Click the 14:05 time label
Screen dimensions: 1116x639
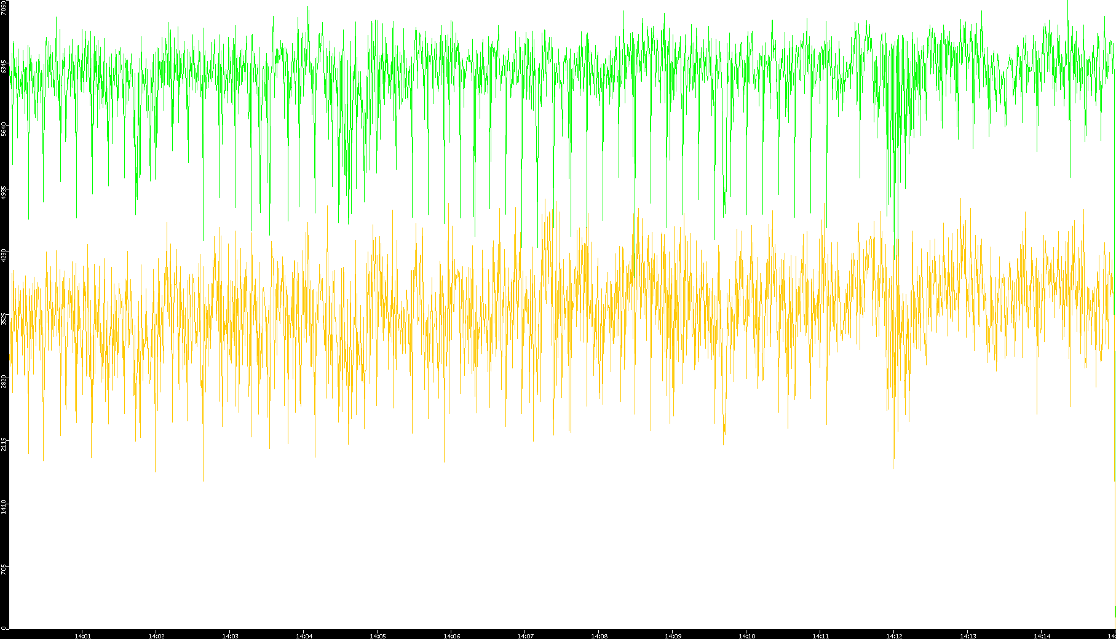coord(378,636)
